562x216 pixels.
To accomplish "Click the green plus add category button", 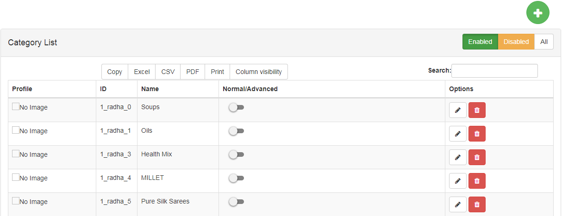I will point(537,13).
